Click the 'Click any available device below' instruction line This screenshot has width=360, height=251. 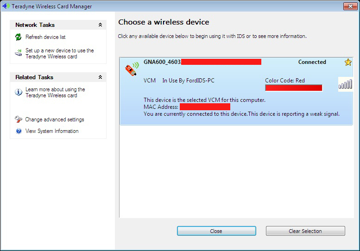[x=212, y=36]
